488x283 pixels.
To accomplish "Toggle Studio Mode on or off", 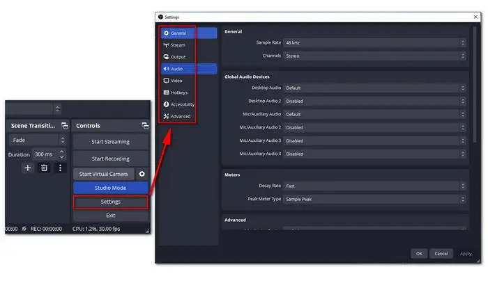I will [x=111, y=188].
